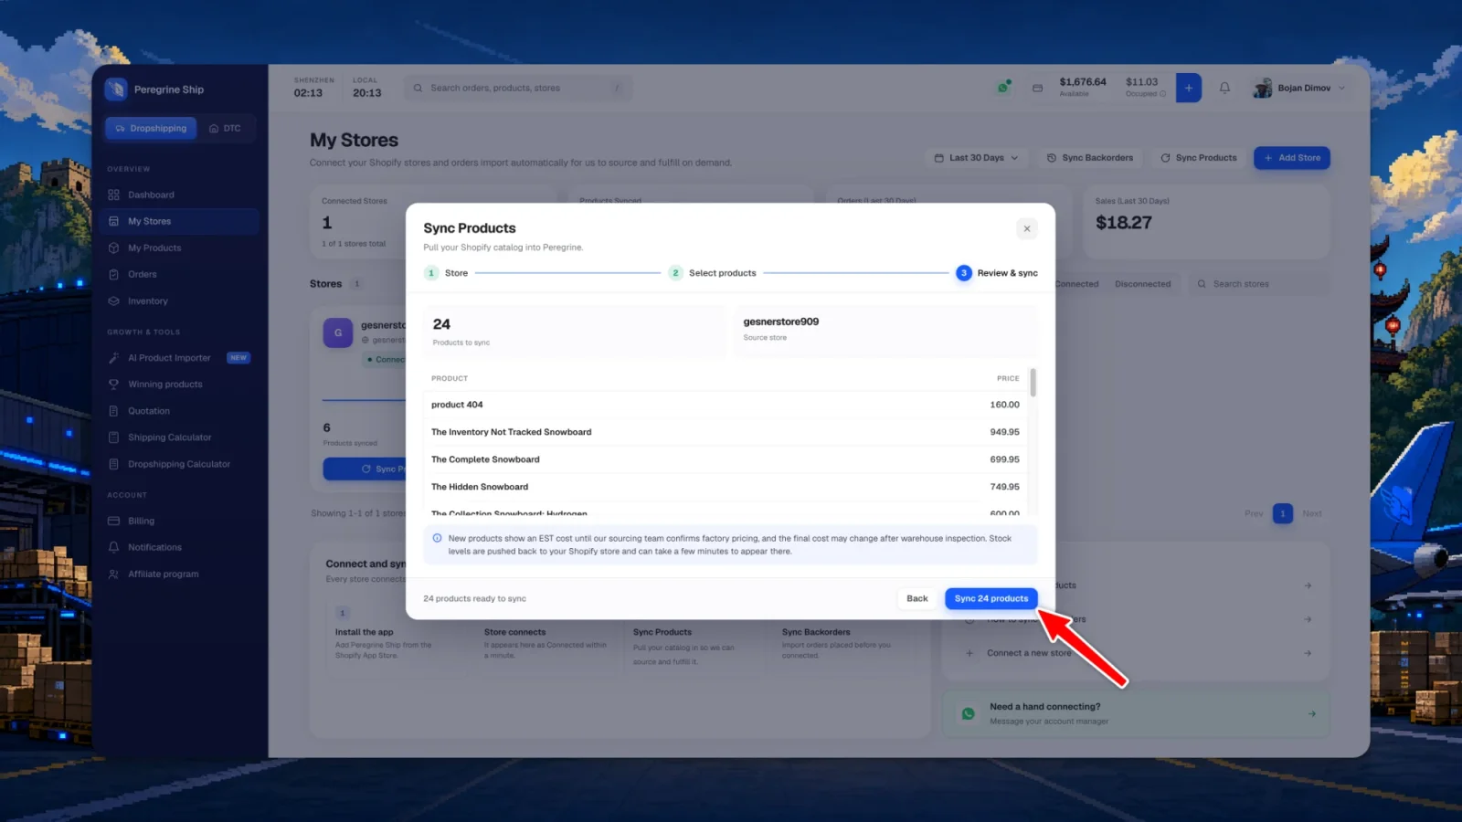Image resolution: width=1462 pixels, height=822 pixels.
Task: Click Sync Products button in header
Action: click(x=1199, y=158)
